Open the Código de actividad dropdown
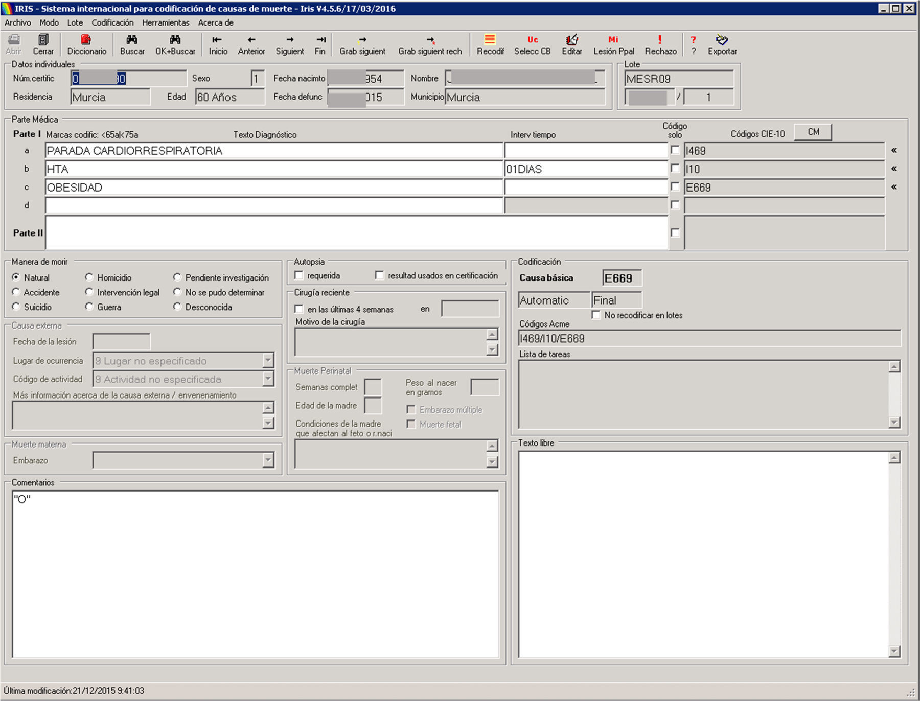920x701 pixels. (268, 379)
